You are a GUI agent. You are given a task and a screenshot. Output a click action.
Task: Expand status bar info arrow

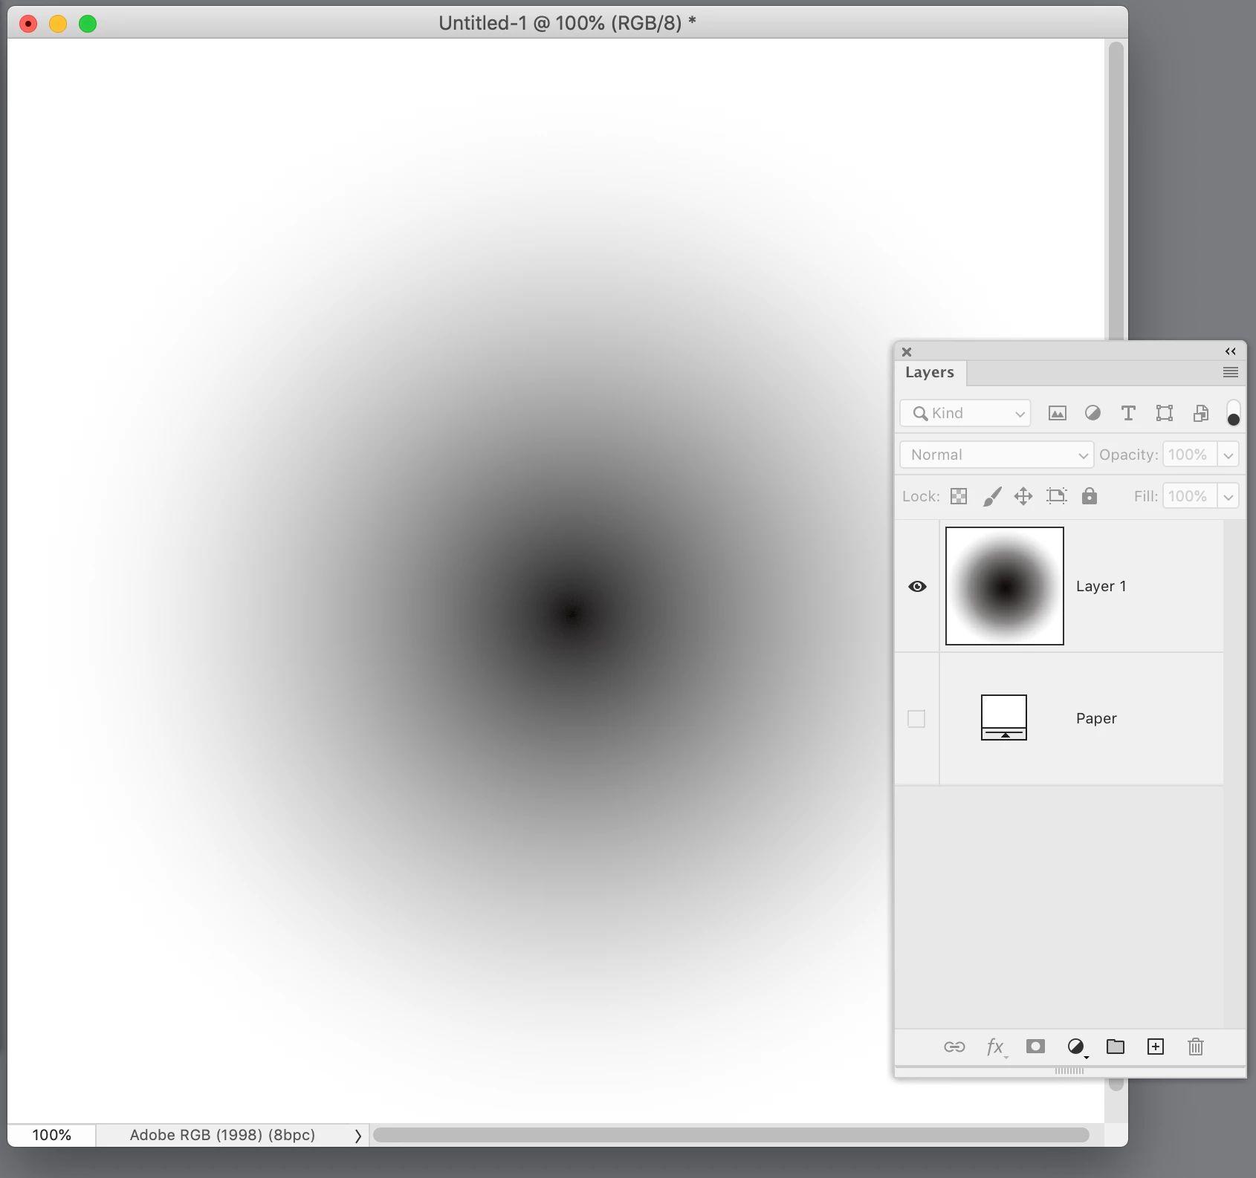358,1136
